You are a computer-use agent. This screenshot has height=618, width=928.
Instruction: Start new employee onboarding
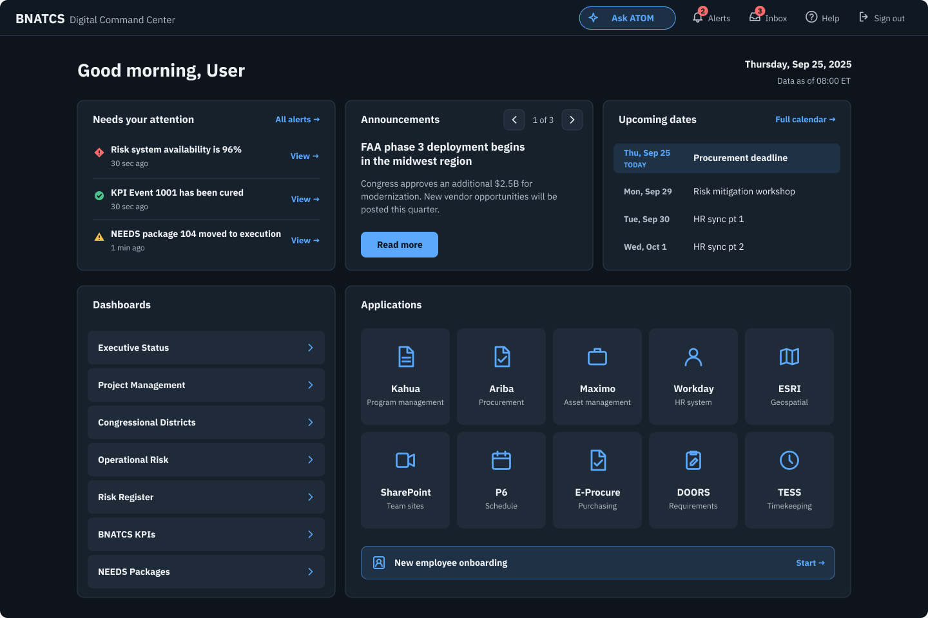pos(810,563)
